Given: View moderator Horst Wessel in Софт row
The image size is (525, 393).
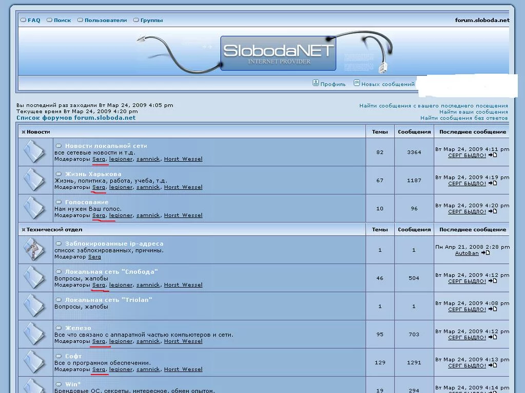Looking at the screenshot, I should (x=183, y=369).
